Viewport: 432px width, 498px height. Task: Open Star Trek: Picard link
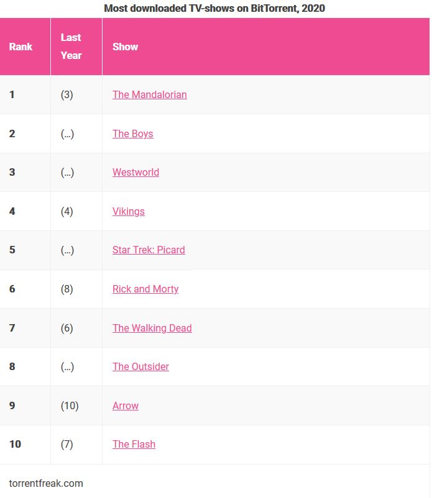point(149,250)
